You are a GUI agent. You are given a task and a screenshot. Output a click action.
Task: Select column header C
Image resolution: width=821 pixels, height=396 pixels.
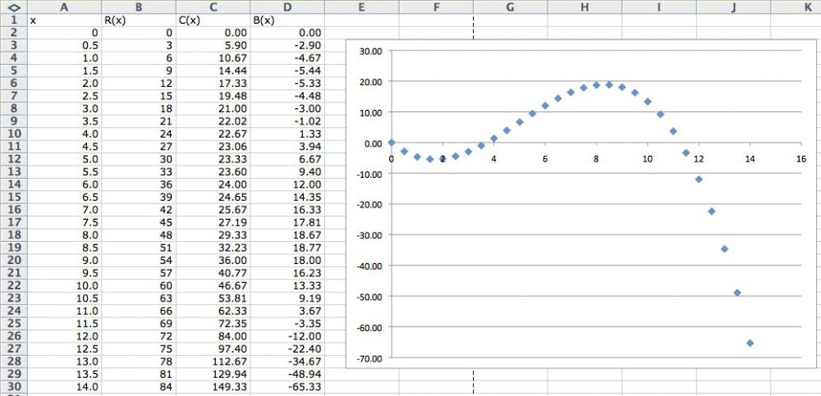point(213,7)
